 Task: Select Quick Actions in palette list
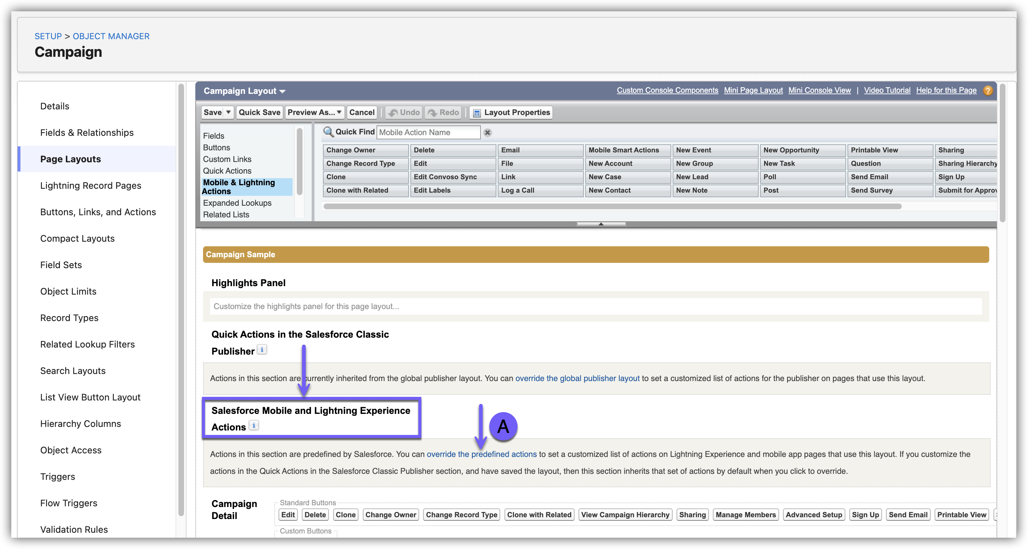(227, 171)
